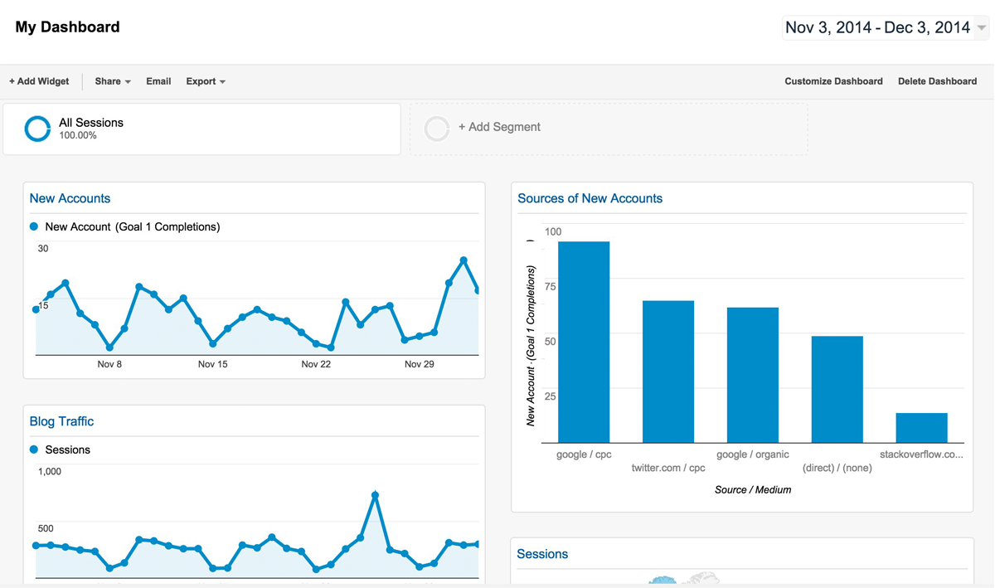Image resolution: width=995 pixels, height=588 pixels.
Task: Open the Sources of New Accounts report link
Action: tap(590, 198)
